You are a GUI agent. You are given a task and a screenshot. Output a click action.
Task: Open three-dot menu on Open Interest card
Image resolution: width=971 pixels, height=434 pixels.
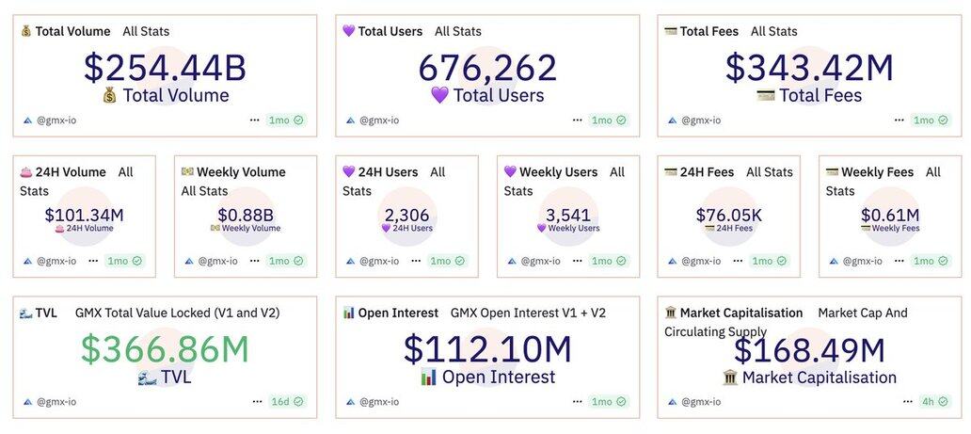(576, 401)
